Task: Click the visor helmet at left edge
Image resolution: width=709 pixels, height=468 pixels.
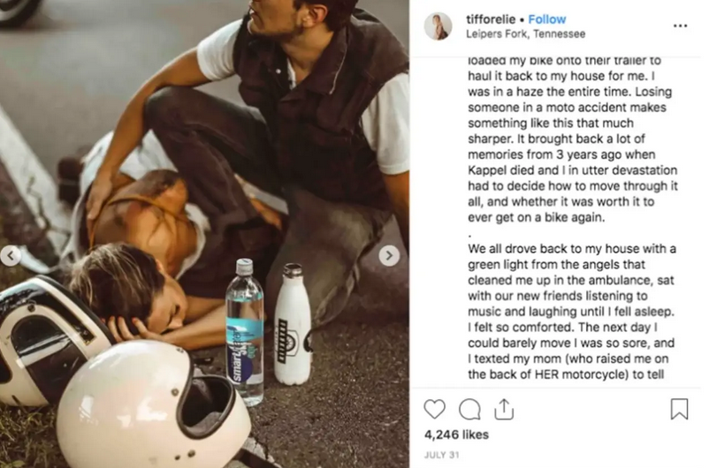Action: click(x=47, y=341)
